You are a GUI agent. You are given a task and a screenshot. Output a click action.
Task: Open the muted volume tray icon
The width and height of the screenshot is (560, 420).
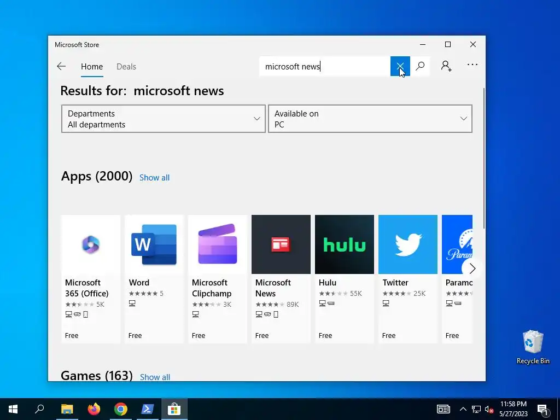pyautogui.click(x=489, y=409)
